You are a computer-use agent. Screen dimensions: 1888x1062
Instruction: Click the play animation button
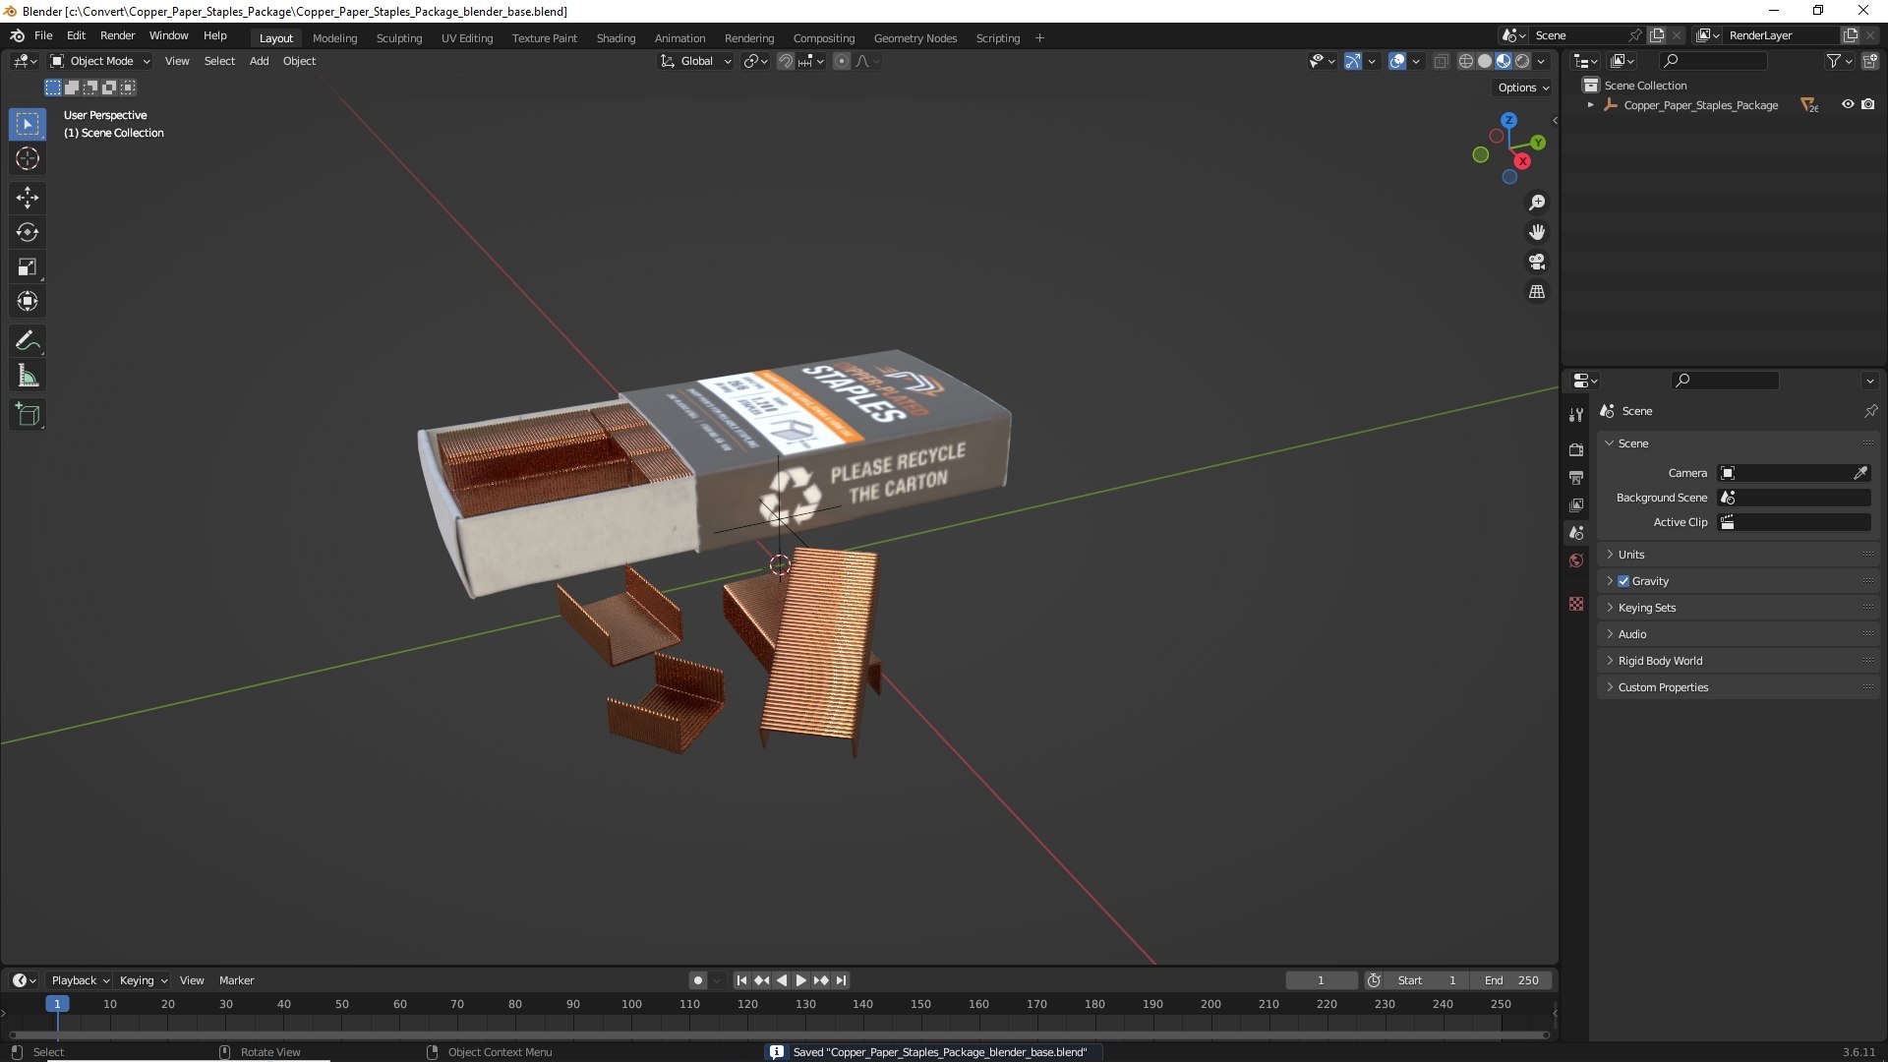point(800,980)
